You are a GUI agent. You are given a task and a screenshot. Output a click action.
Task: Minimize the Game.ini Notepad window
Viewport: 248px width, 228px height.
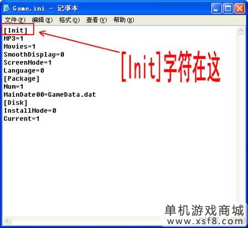tap(216, 8)
